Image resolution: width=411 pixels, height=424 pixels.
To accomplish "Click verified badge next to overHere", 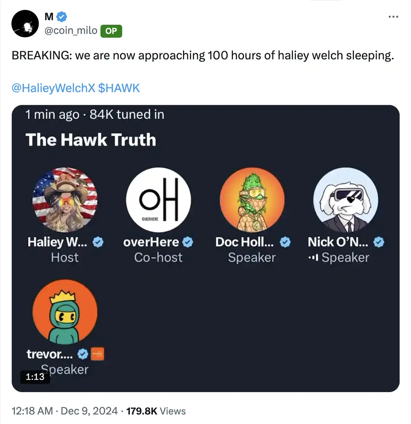I will (188, 242).
